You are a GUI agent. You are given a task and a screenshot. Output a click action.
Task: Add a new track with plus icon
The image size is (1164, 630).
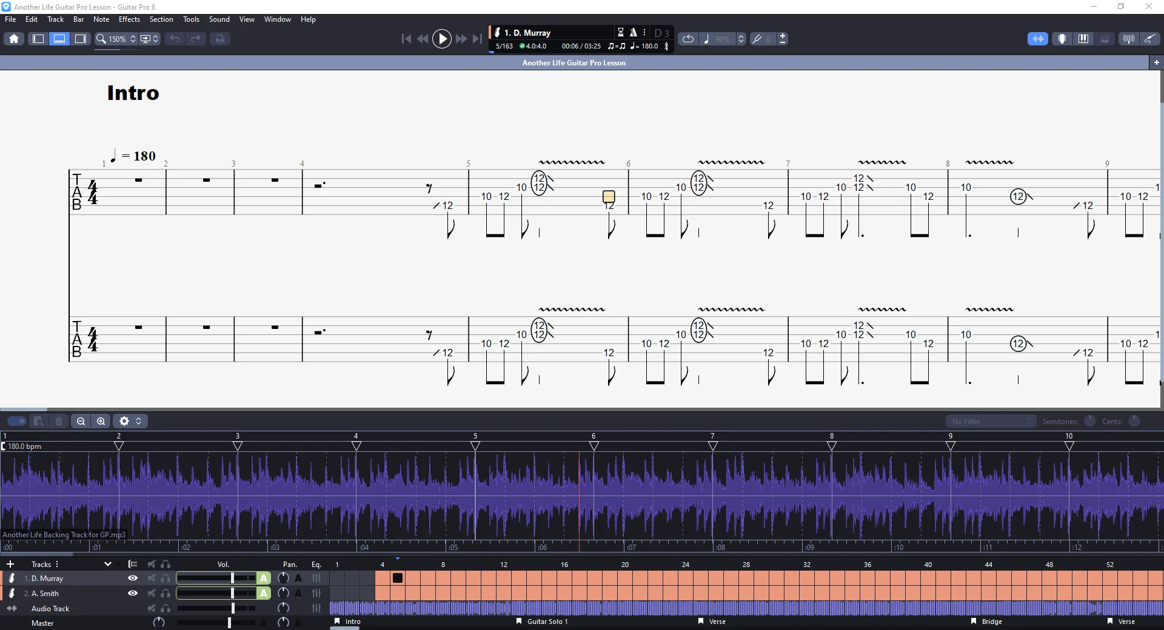(x=10, y=564)
